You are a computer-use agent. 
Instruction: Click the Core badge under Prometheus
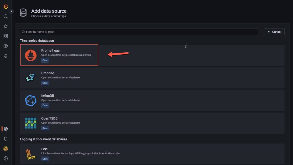point(45,60)
